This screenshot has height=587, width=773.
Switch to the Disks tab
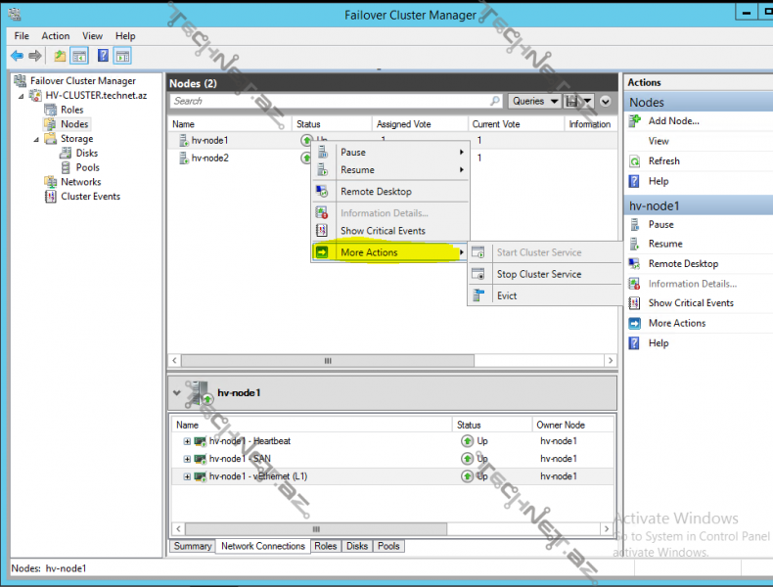click(x=357, y=546)
